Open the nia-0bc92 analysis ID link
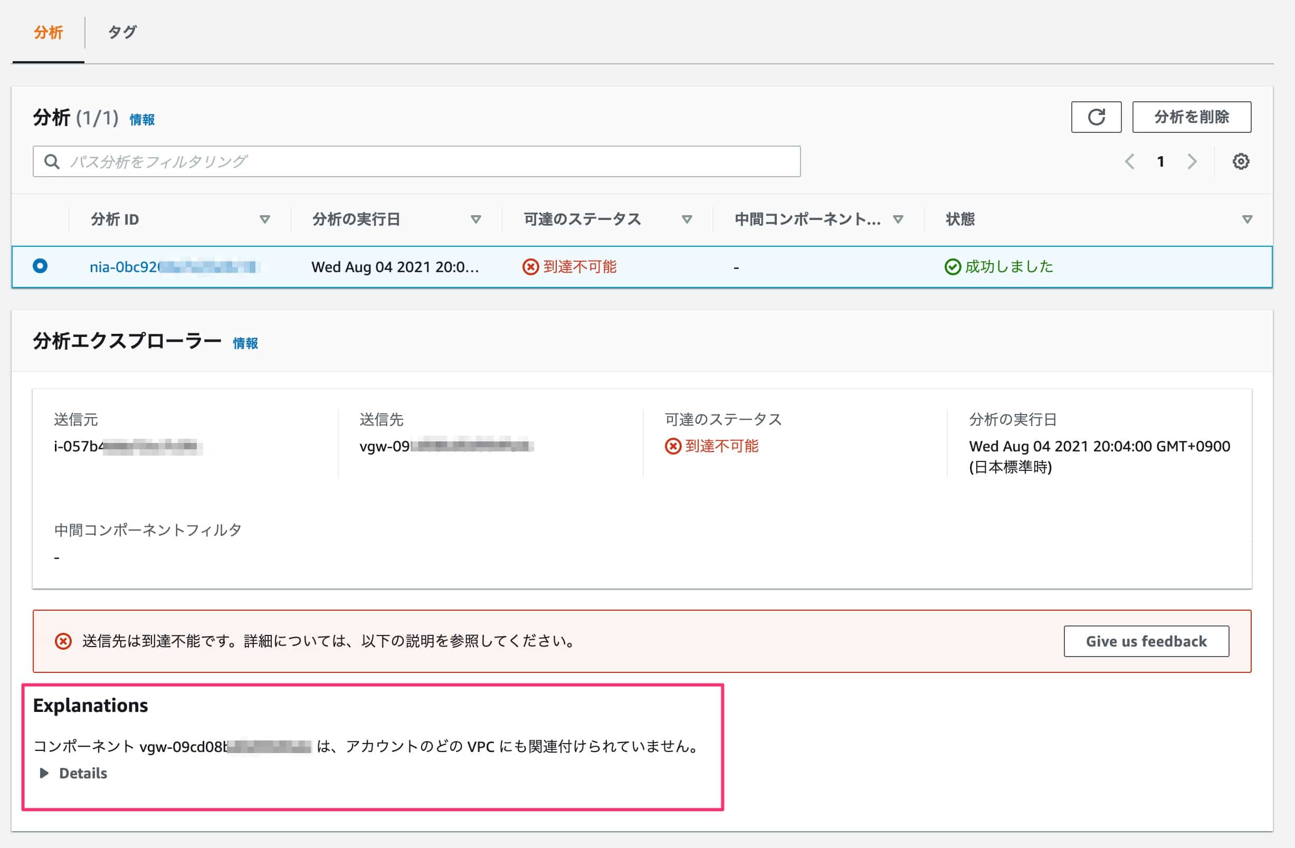This screenshot has width=1295, height=848. point(125,267)
